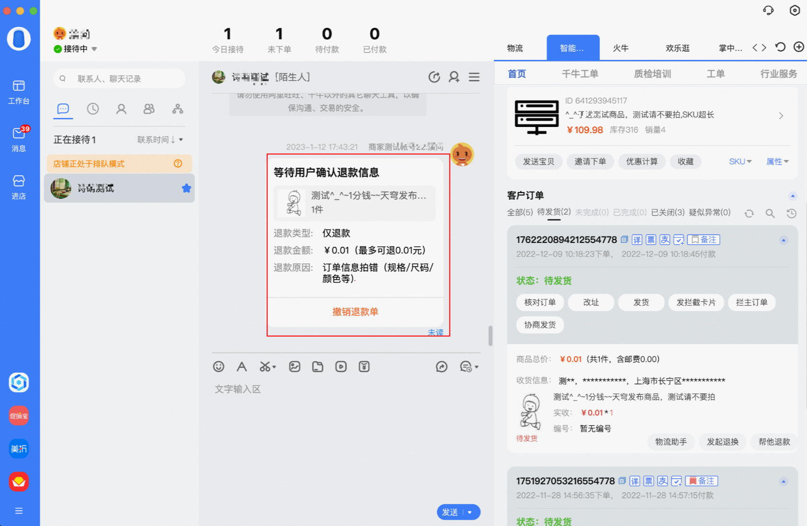Screen dimensions: 807x526
Task: Open settings hexagon icon in the top bar
Action: click(x=795, y=10)
